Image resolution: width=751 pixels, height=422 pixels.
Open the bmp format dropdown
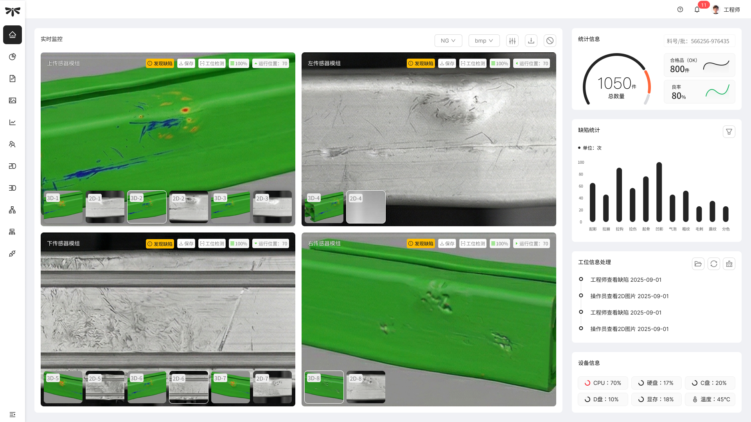click(484, 41)
